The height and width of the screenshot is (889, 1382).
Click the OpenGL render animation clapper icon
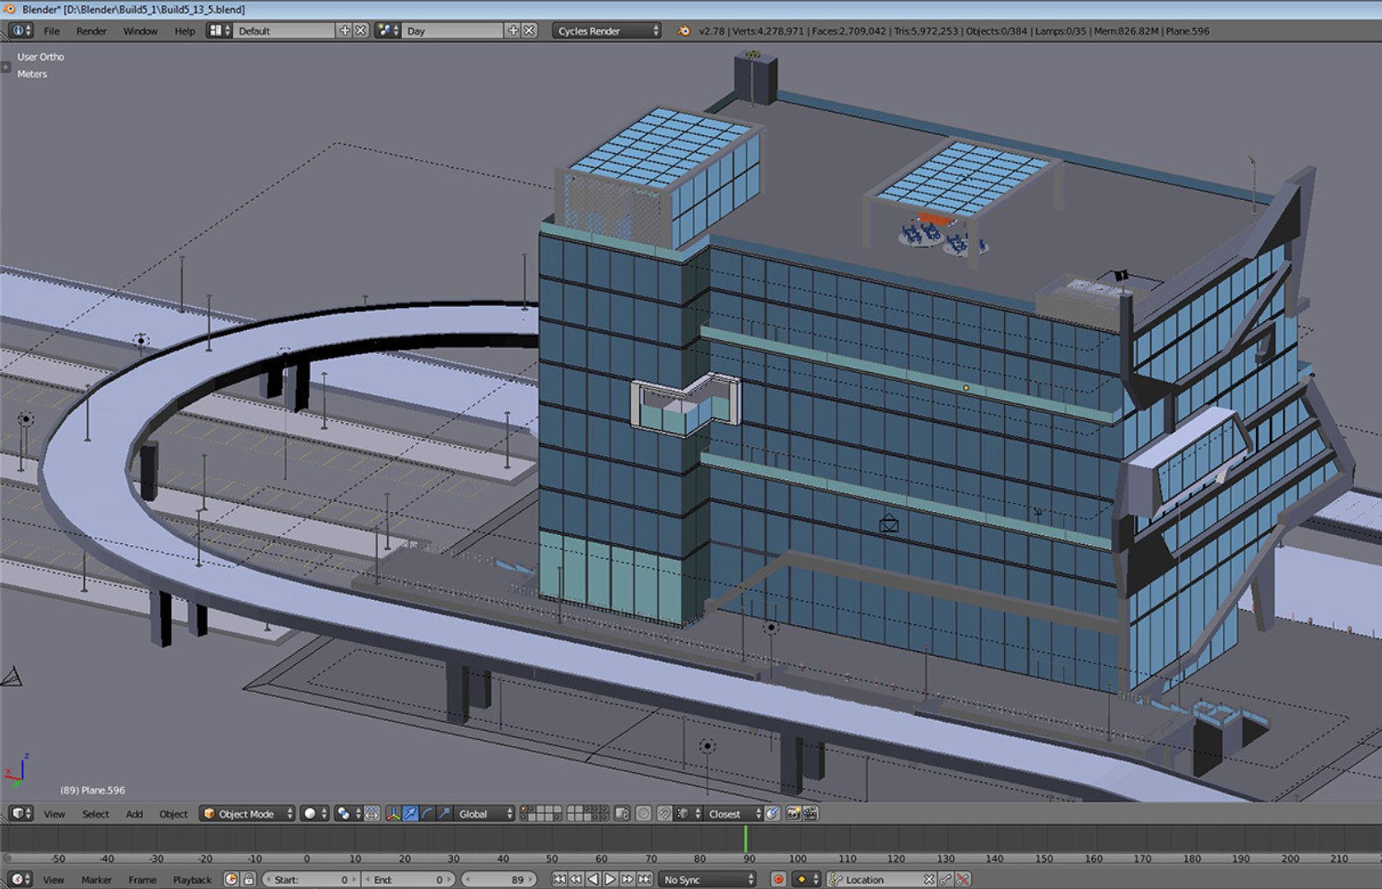(x=810, y=813)
